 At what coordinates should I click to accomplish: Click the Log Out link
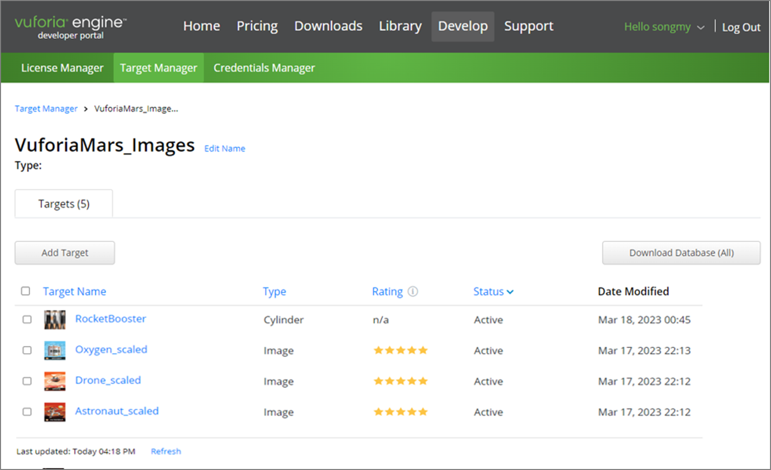coord(741,28)
